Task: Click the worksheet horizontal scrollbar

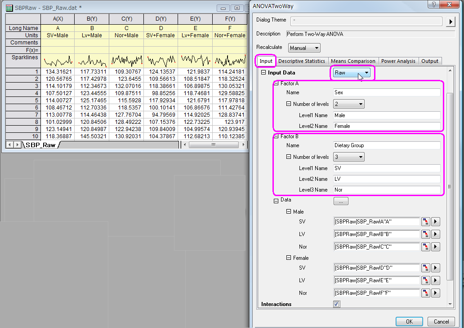Action: click(213, 145)
